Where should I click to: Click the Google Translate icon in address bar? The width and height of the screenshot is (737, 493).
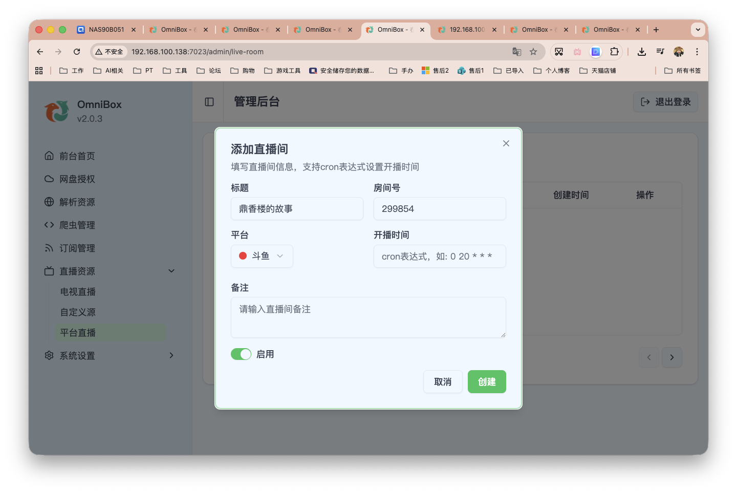tap(517, 52)
